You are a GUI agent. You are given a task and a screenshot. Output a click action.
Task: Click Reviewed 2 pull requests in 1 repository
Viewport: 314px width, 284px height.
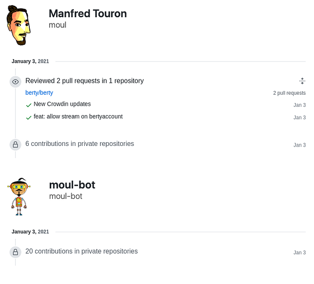84,81
